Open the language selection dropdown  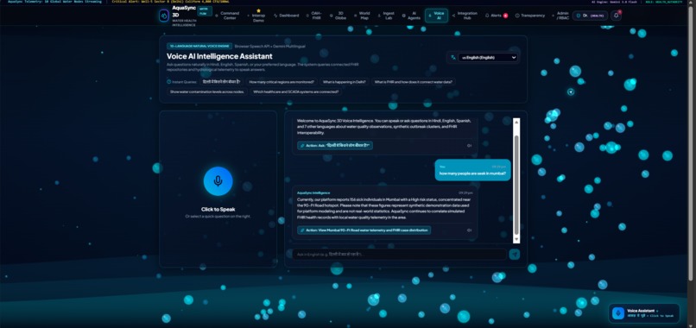(x=488, y=57)
